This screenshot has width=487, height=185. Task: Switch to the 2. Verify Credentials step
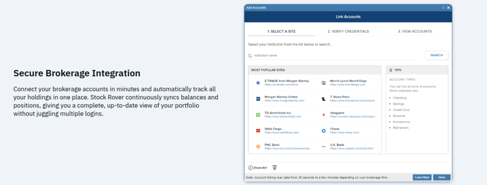click(348, 31)
